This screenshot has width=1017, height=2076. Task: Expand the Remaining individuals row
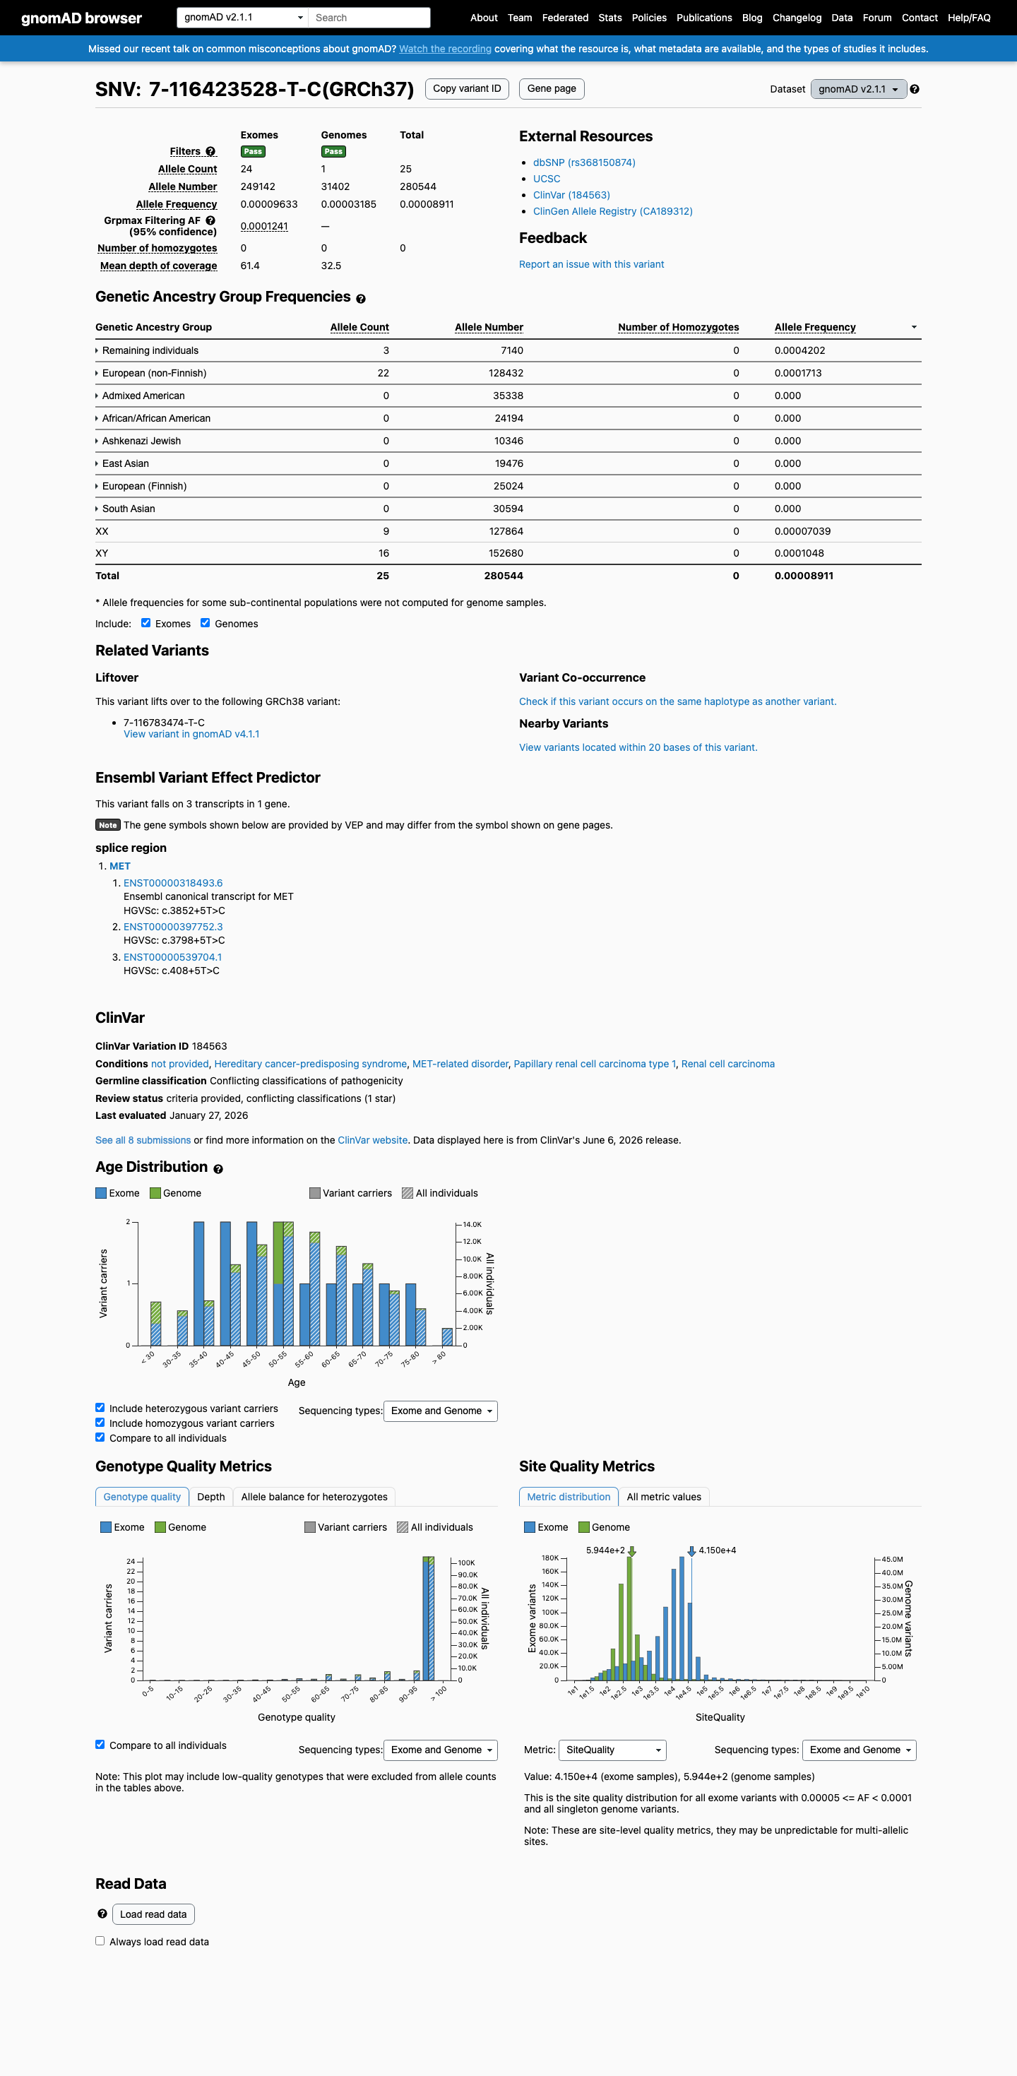tap(147, 350)
